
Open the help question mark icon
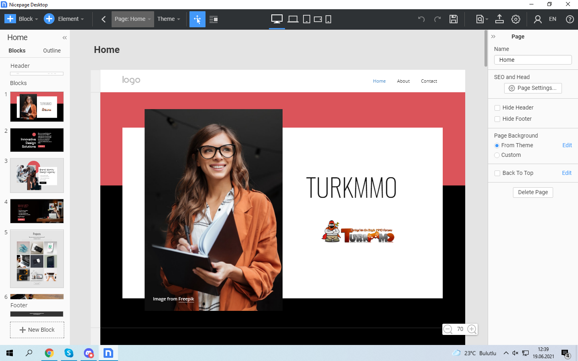570,19
